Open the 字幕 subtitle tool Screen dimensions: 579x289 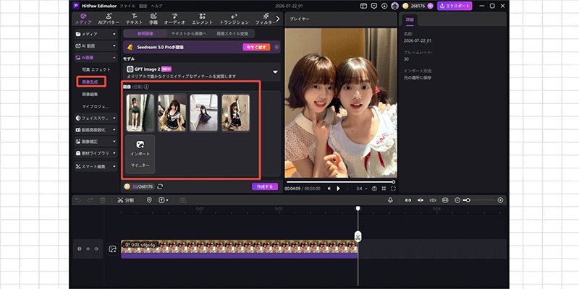point(153,19)
